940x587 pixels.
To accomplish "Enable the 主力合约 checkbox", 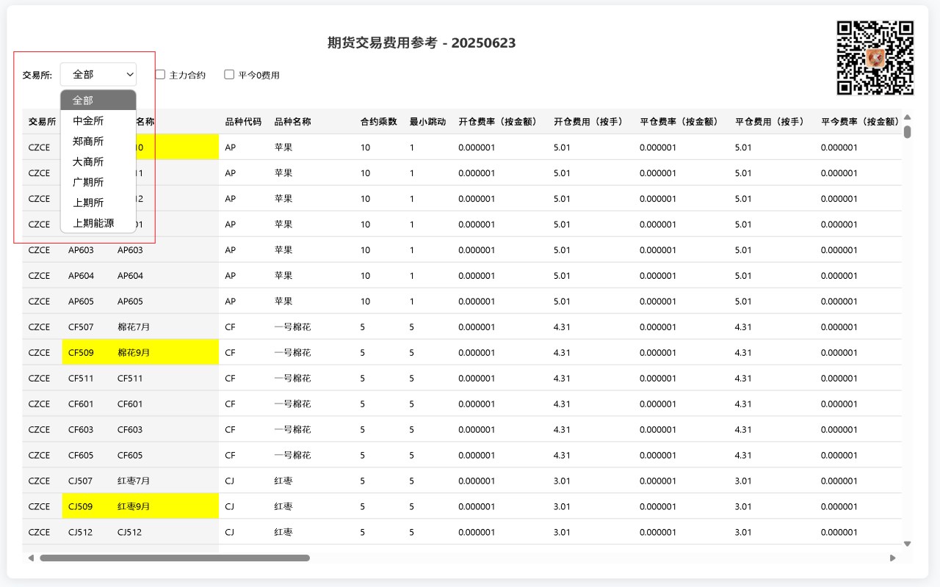I will [x=159, y=74].
